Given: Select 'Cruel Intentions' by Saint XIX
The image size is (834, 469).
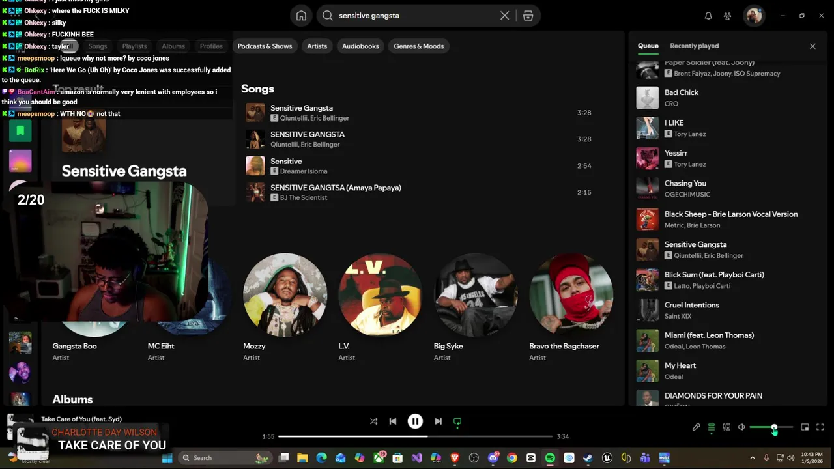Looking at the screenshot, I should point(727,310).
